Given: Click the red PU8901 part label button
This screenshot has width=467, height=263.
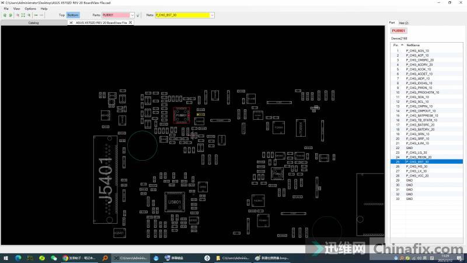Looking at the screenshot, I should coord(399,31).
